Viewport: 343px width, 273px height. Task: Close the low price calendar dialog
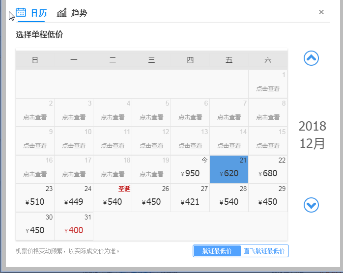click(x=321, y=12)
